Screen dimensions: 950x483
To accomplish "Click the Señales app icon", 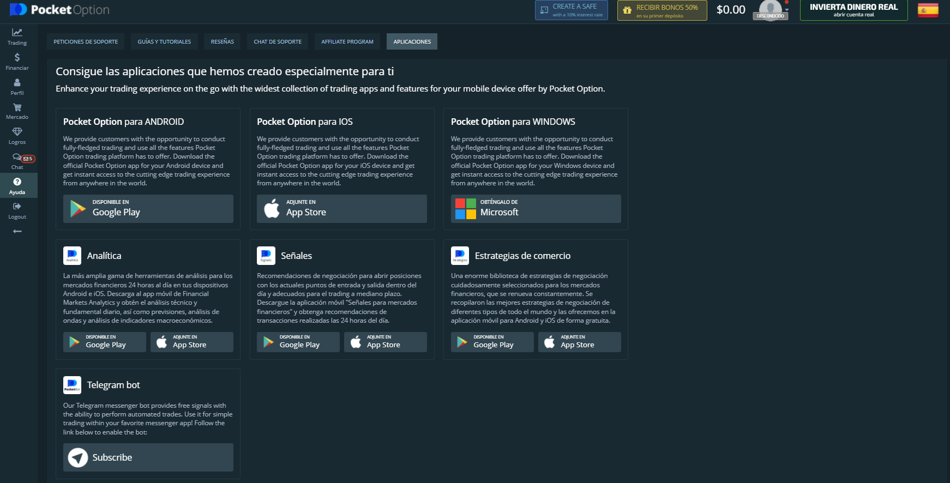I will [x=266, y=256].
